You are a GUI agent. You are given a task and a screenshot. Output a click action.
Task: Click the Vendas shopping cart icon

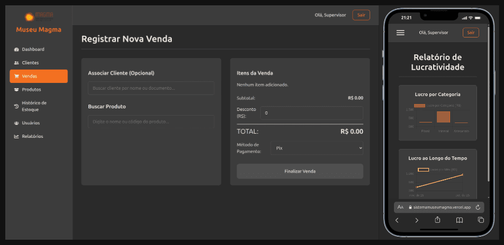click(16, 76)
